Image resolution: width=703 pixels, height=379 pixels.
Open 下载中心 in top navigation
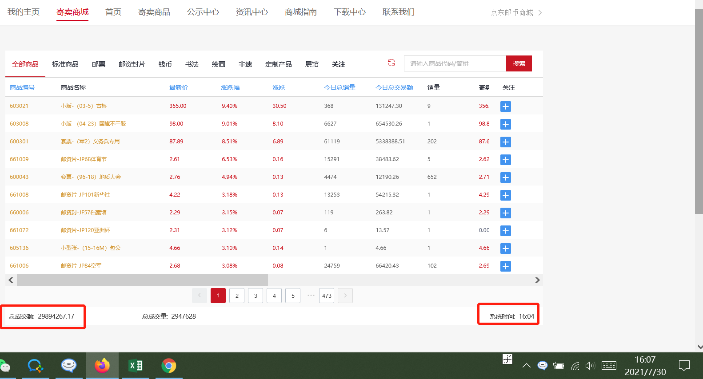point(350,12)
